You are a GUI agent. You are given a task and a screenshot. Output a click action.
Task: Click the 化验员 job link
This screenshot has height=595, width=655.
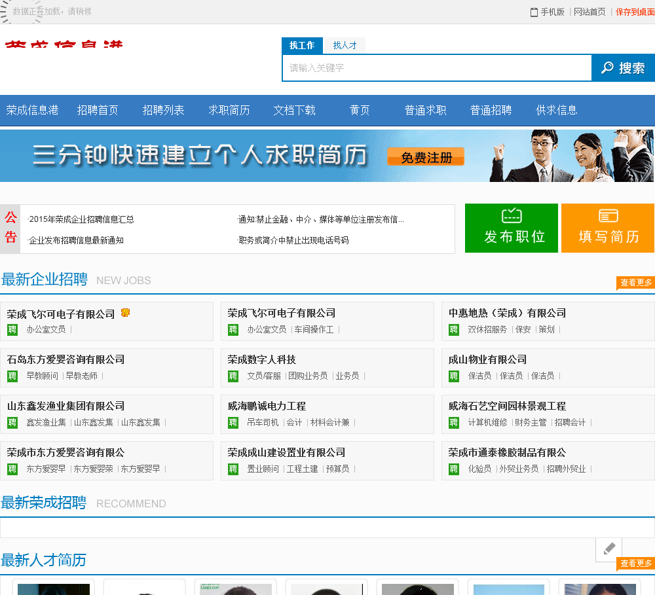click(x=479, y=469)
